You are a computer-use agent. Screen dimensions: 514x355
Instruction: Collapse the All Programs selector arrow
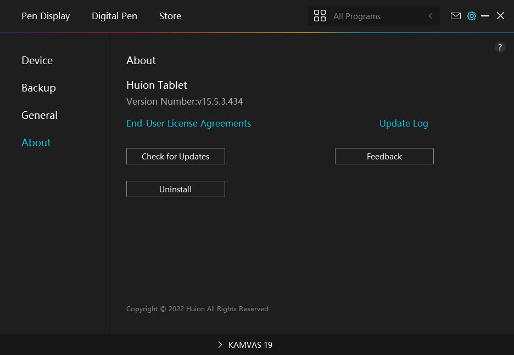pos(431,16)
